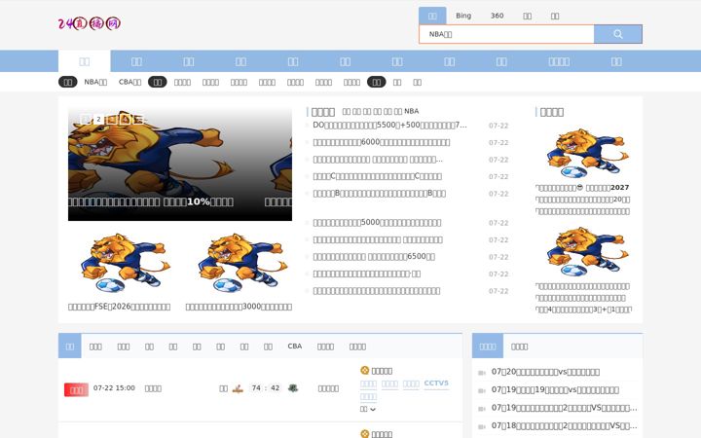
Task: Switch to the 360 search tab
Action: click(498, 16)
